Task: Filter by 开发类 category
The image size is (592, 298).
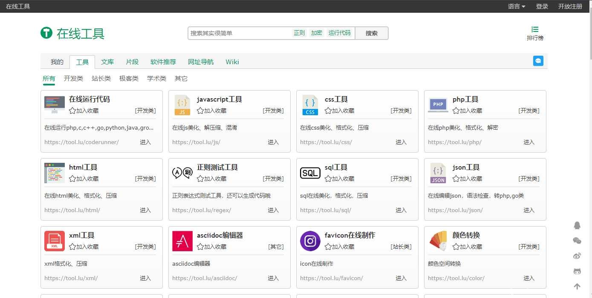Action: coord(73,79)
